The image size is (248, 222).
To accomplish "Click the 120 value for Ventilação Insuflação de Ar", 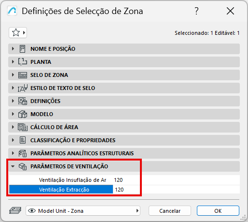I will [118, 180].
